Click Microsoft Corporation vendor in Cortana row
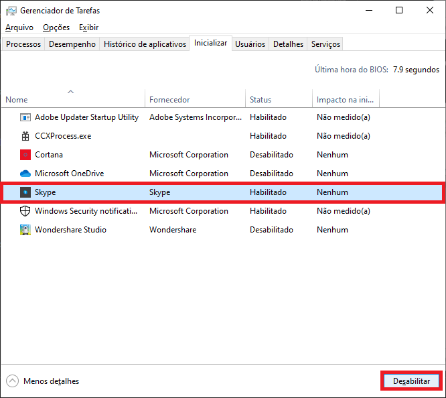The width and height of the screenshot is (446, 398). (x=189, y=155)
